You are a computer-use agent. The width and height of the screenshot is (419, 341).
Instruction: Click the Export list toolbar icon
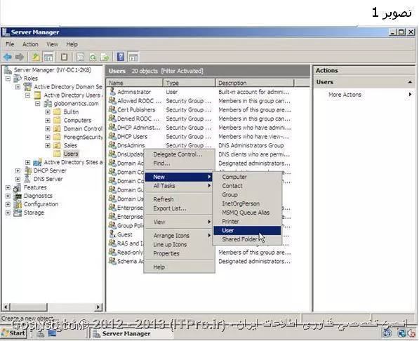point(105,58)
